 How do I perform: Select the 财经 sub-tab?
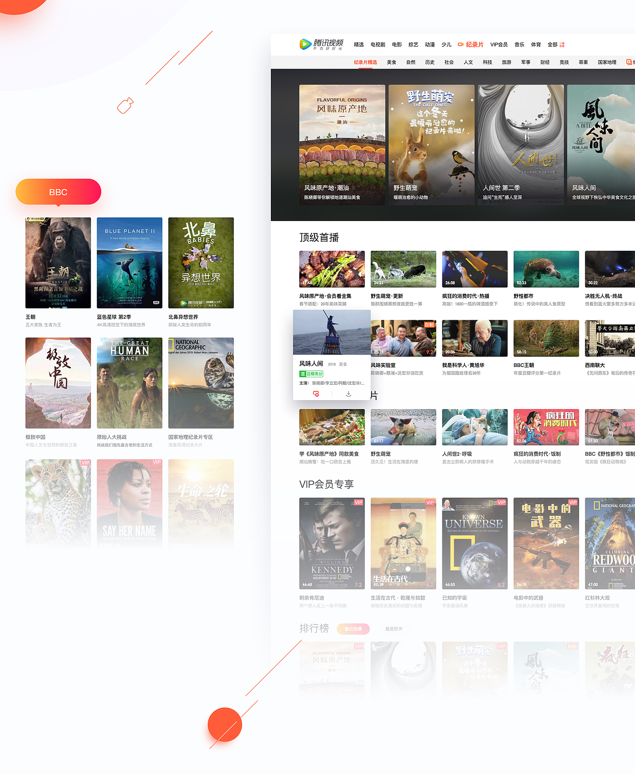click(x=545, y=62)
